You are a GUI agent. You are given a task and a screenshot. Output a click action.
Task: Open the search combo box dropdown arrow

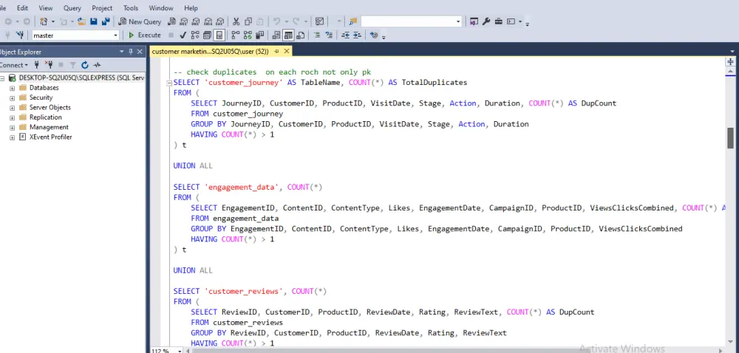pyautogui.click(x=458, y=21)
